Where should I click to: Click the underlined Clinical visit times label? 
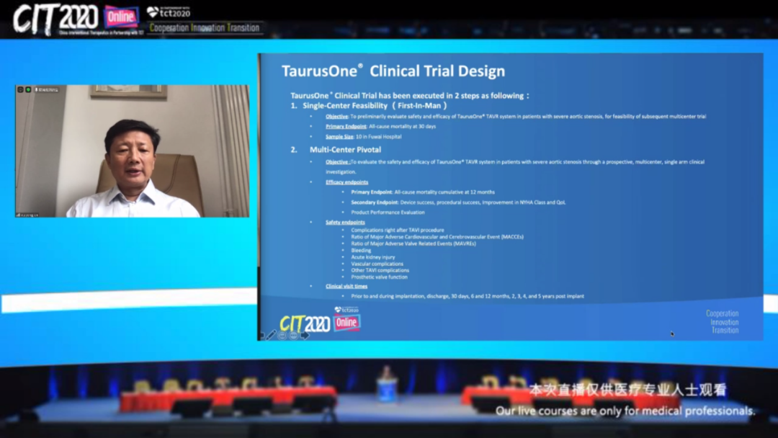[x=346, y=286]
